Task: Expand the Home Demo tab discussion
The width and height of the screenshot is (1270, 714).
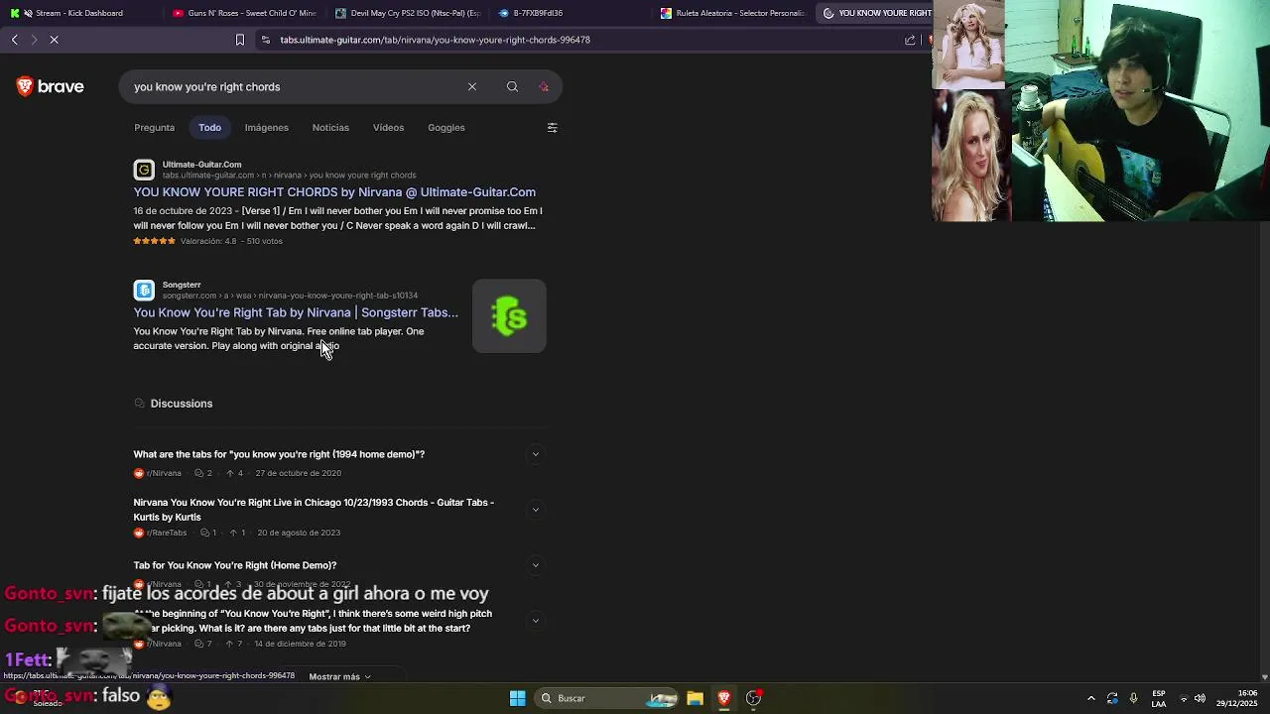Action: click(535, 565)
